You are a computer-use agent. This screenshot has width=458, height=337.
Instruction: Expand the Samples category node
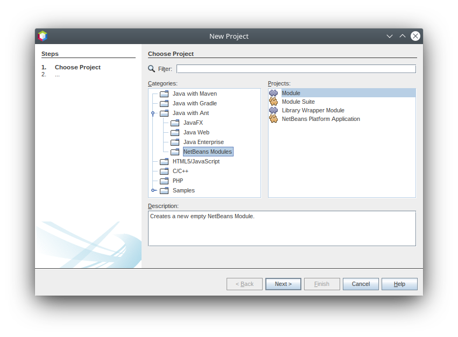[x=153, y=190]
